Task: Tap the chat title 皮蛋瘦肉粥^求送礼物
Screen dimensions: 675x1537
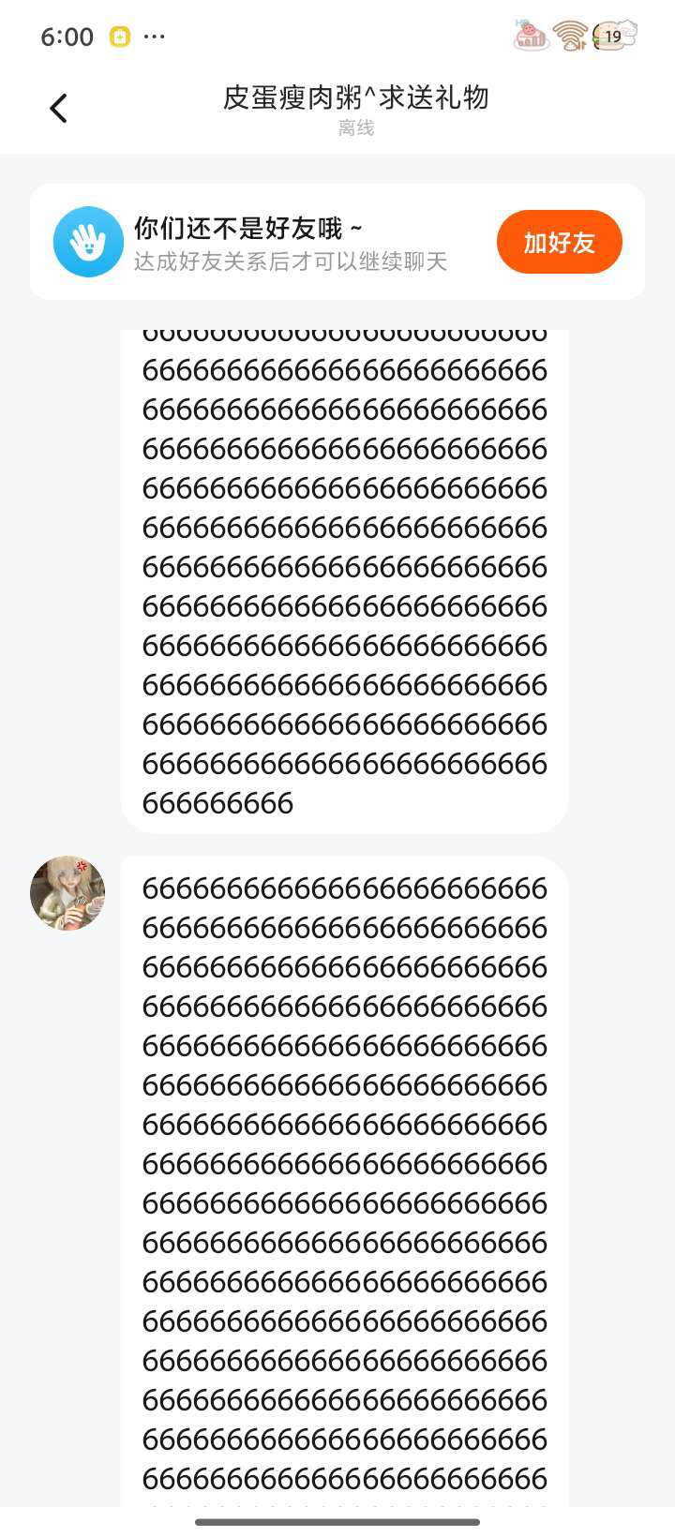Action: (356, 97)
